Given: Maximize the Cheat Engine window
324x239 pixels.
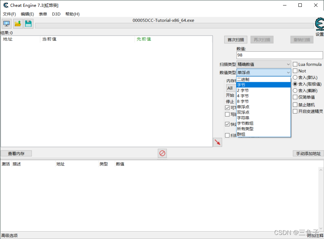Looking at the screenshot, I should click(x=300, y=5).
